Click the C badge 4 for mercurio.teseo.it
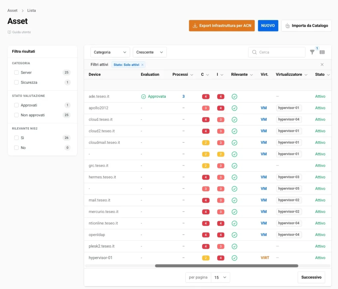 point(206,212)
